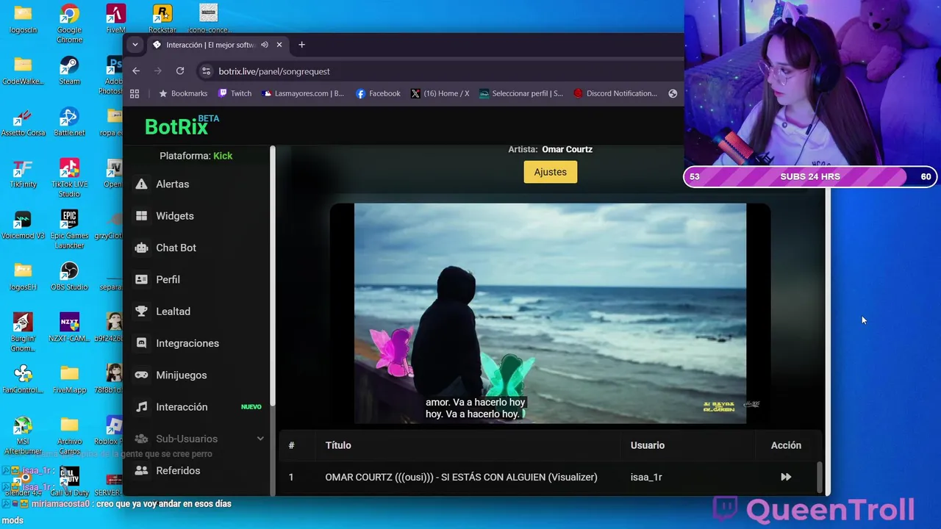
Task: Open the Home / X bookmark
Action: (x=440, y=93)
